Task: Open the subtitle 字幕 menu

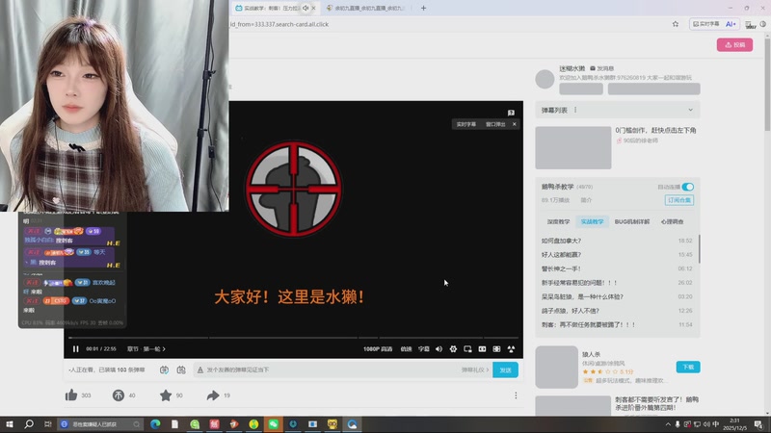Action: 423,349
